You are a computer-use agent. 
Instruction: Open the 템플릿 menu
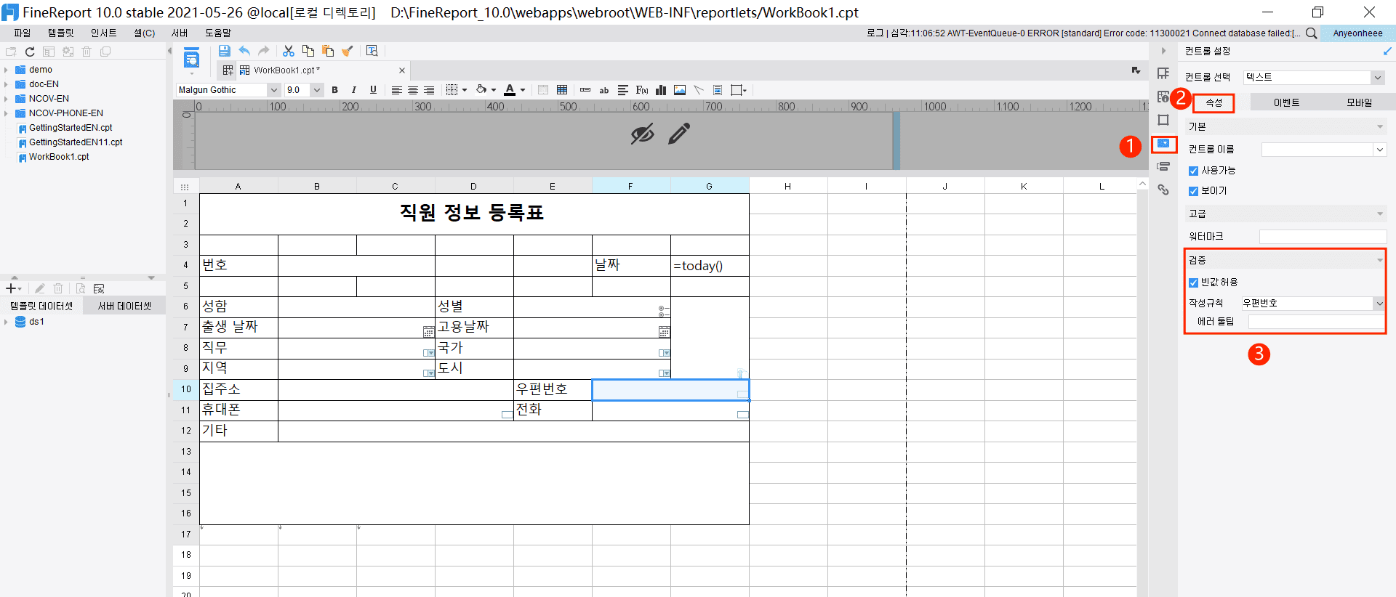pyautogui.click(x=61, y=33)
